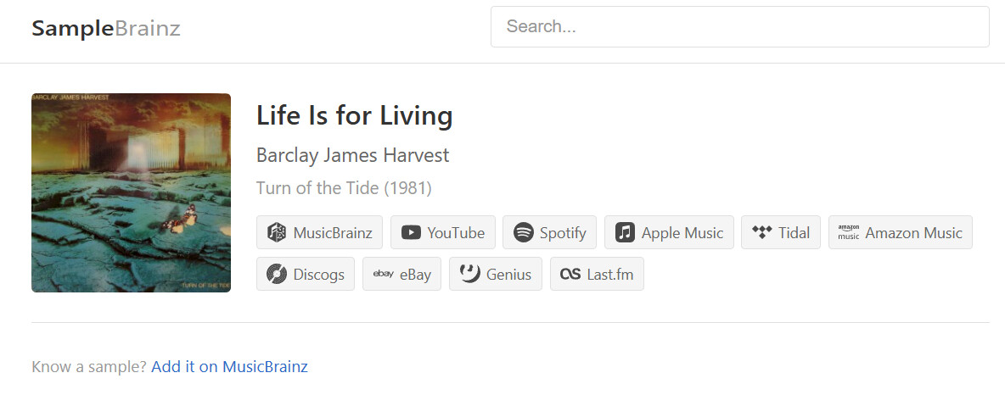Click the Last.fm logo icon
The width and height of the screenshot is (1005, 395).
click(x=570, y=275)
